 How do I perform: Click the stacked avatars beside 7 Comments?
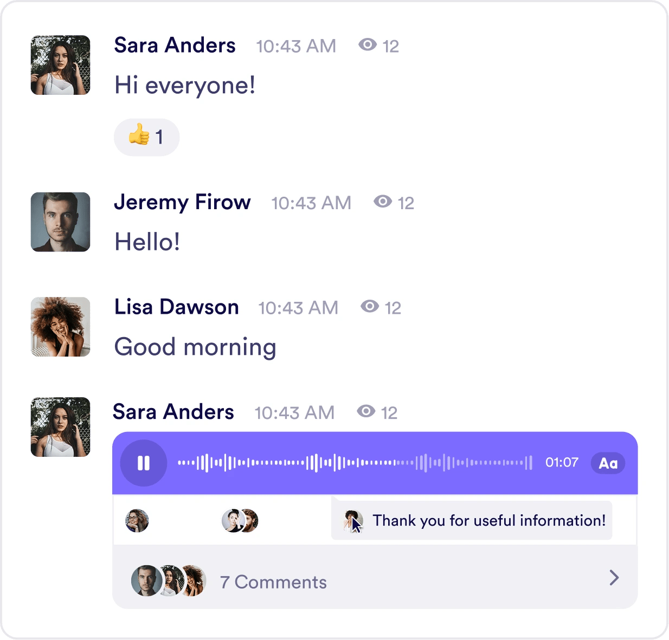point(168,580)
